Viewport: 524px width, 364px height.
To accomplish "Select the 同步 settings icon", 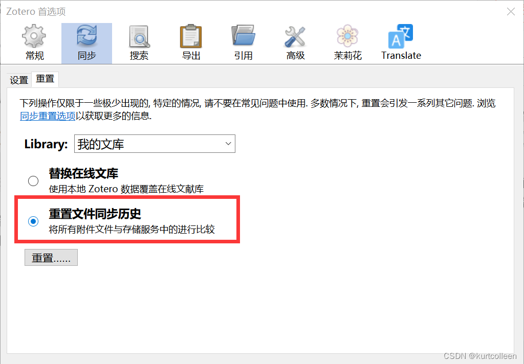I will click(x=86, y=41).
